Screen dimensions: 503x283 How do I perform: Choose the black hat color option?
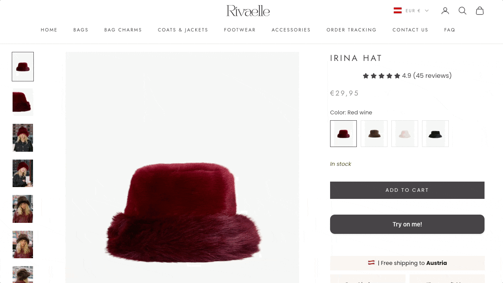pos(435,134)
